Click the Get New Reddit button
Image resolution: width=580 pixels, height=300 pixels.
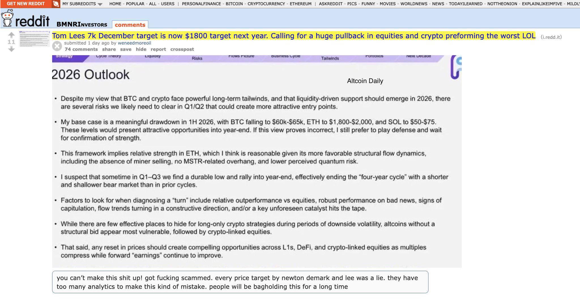[x=26, y=4]
